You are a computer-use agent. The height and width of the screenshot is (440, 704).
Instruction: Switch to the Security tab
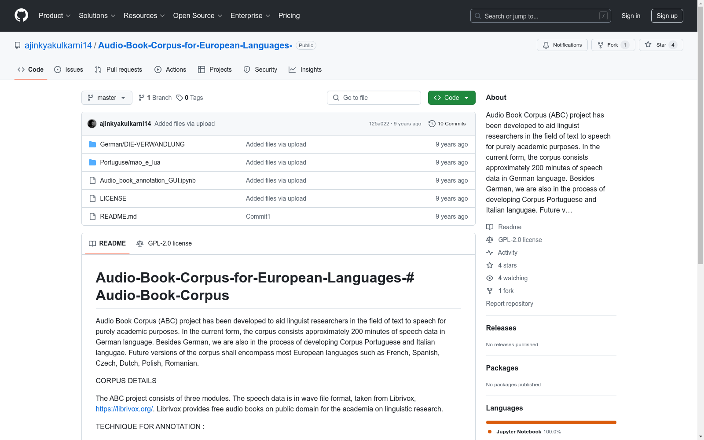click(260, 70)
